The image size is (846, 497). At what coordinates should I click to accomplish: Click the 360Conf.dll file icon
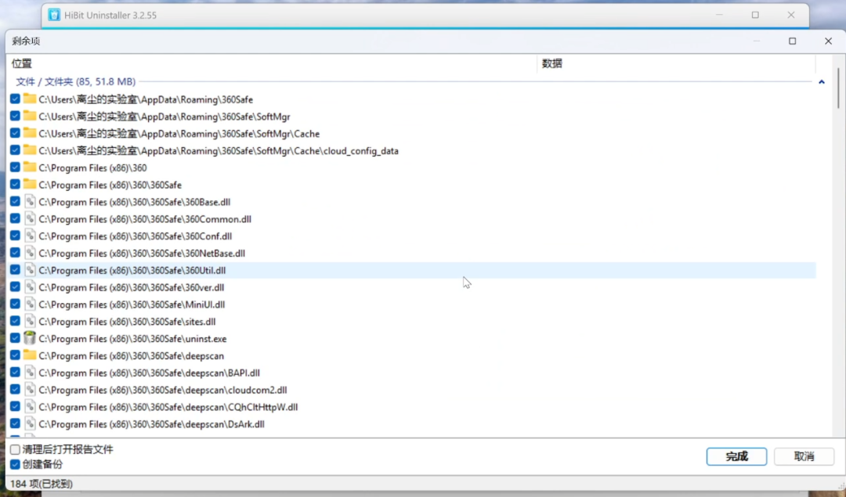pyautogui.click(x=30, y=236)
